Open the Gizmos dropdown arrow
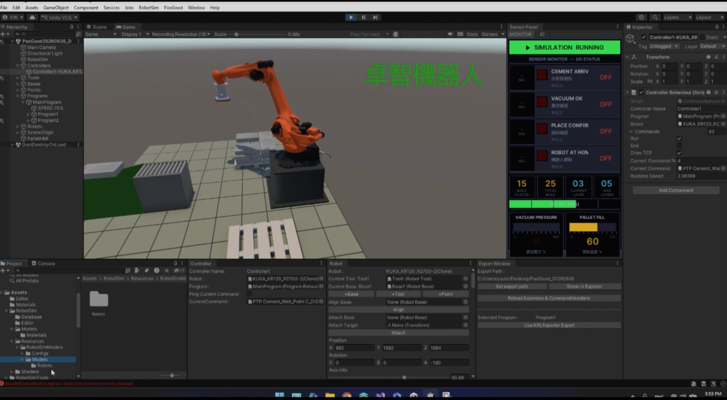727x400 pixels. 503,34
